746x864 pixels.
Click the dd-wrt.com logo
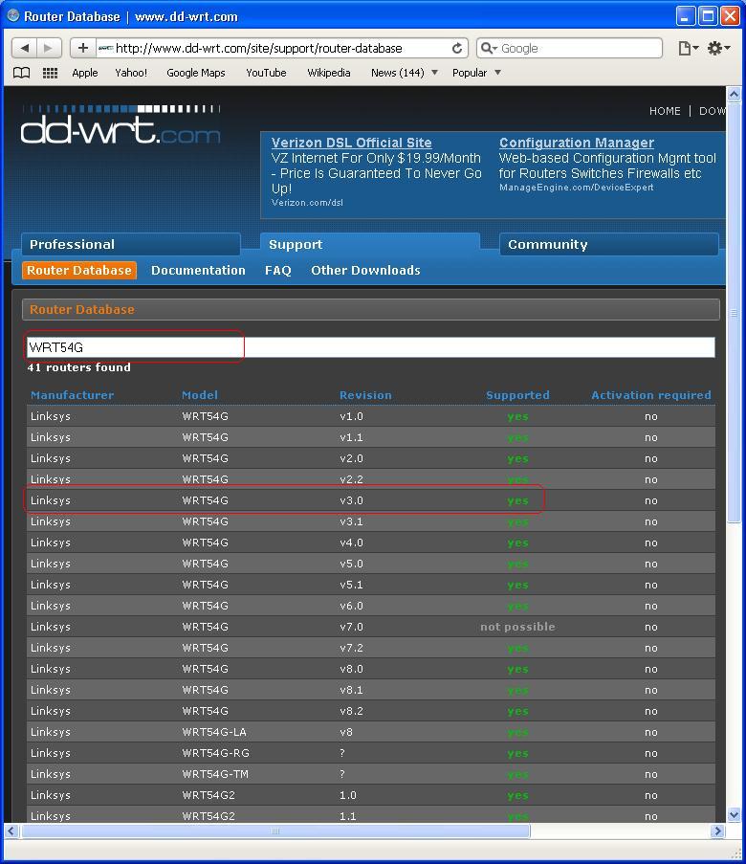(x=121, y=125)
